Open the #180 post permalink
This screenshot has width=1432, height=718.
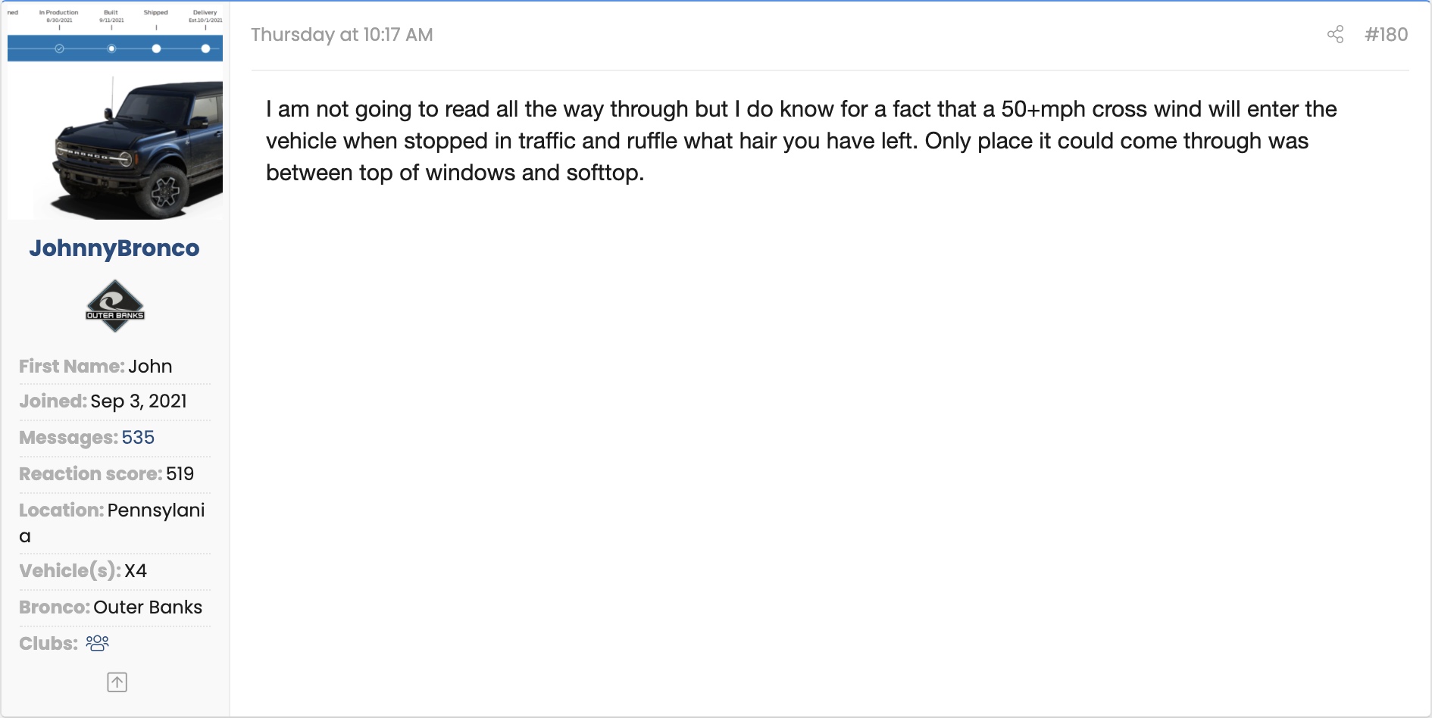1386,35
